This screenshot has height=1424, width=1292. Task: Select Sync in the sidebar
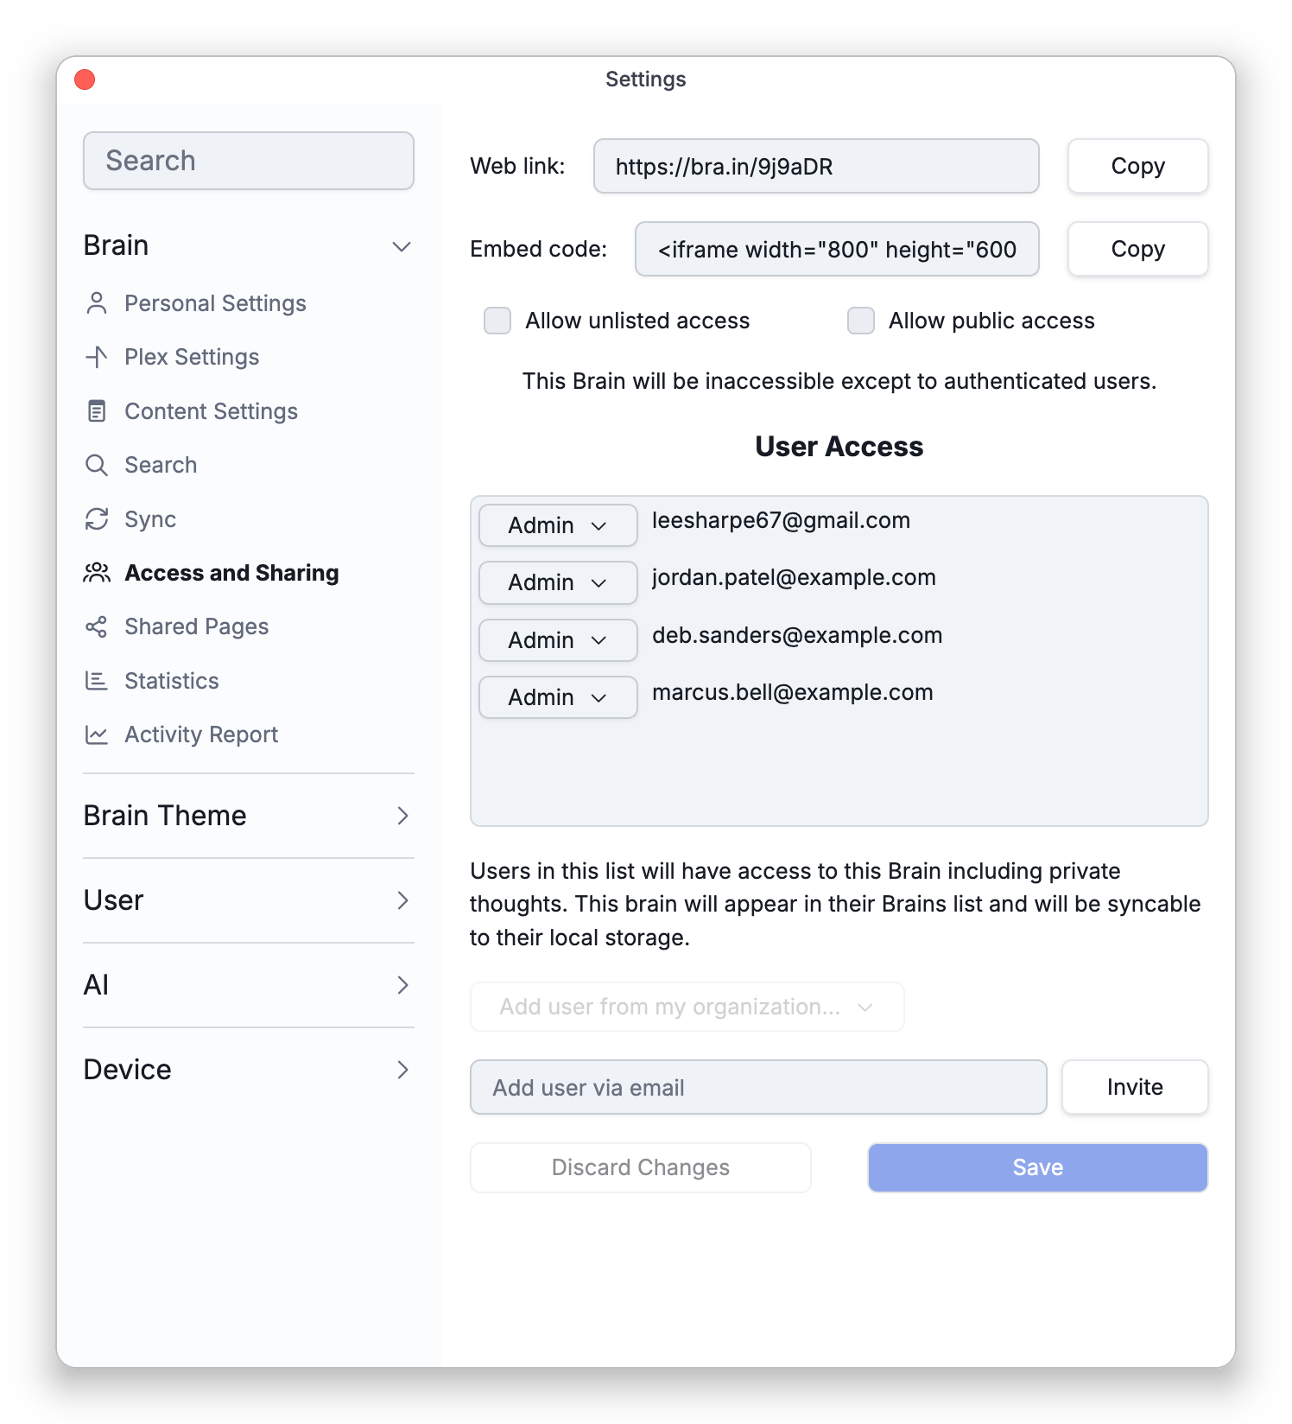150,519
